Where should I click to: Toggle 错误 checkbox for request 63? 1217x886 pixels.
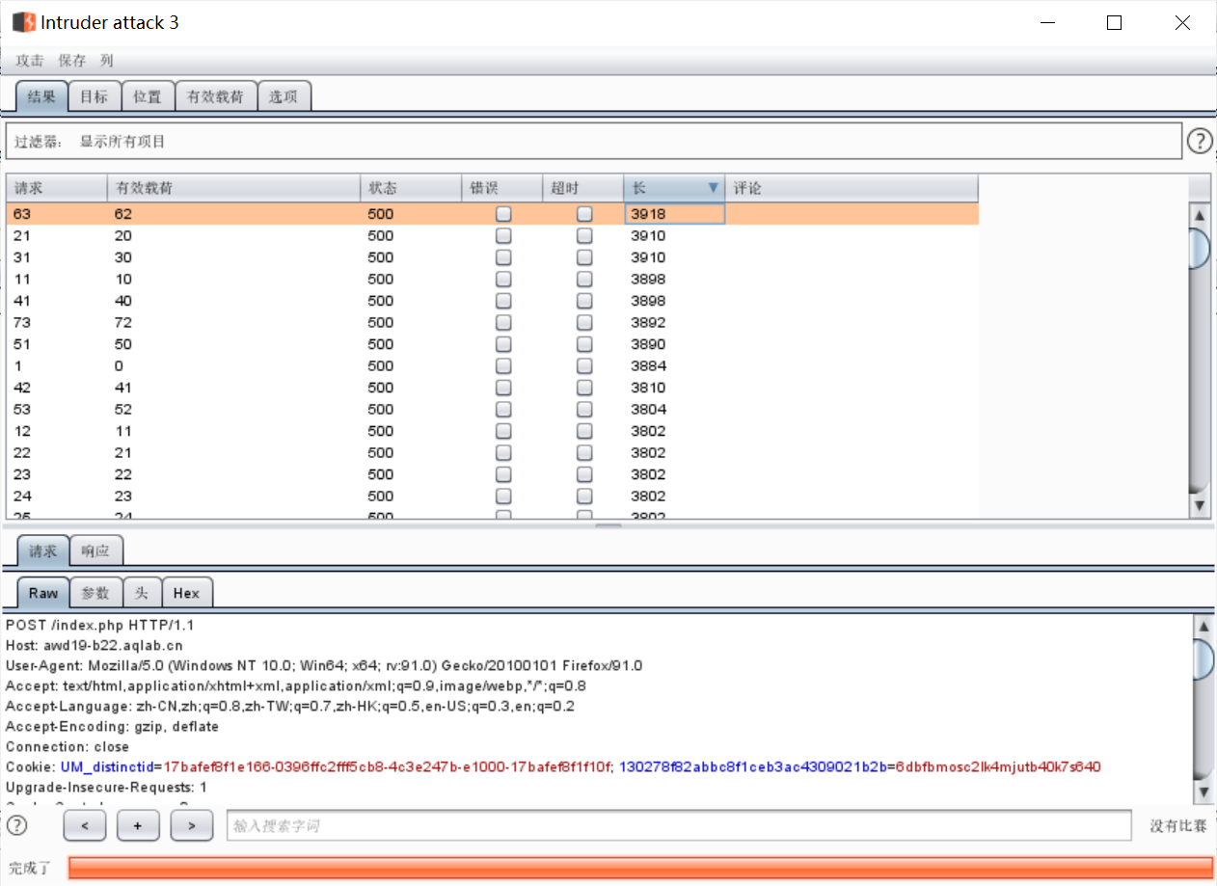pos(503,214)
